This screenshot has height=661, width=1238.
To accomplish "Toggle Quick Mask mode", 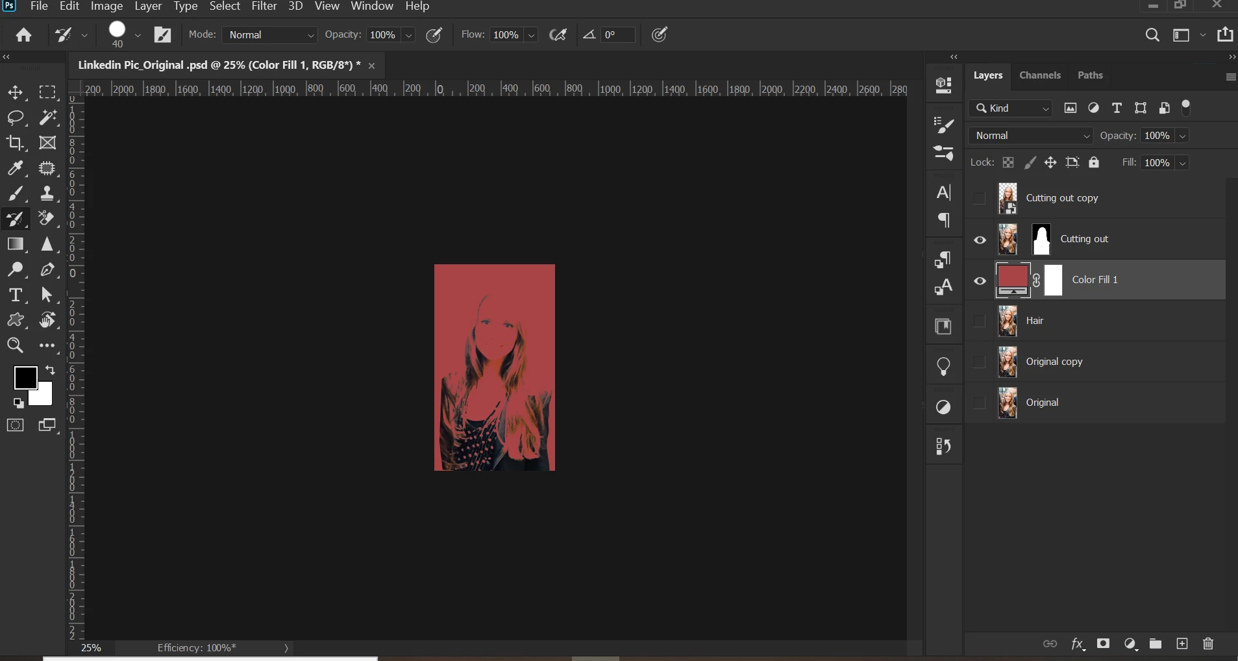I will pos(16,426).
